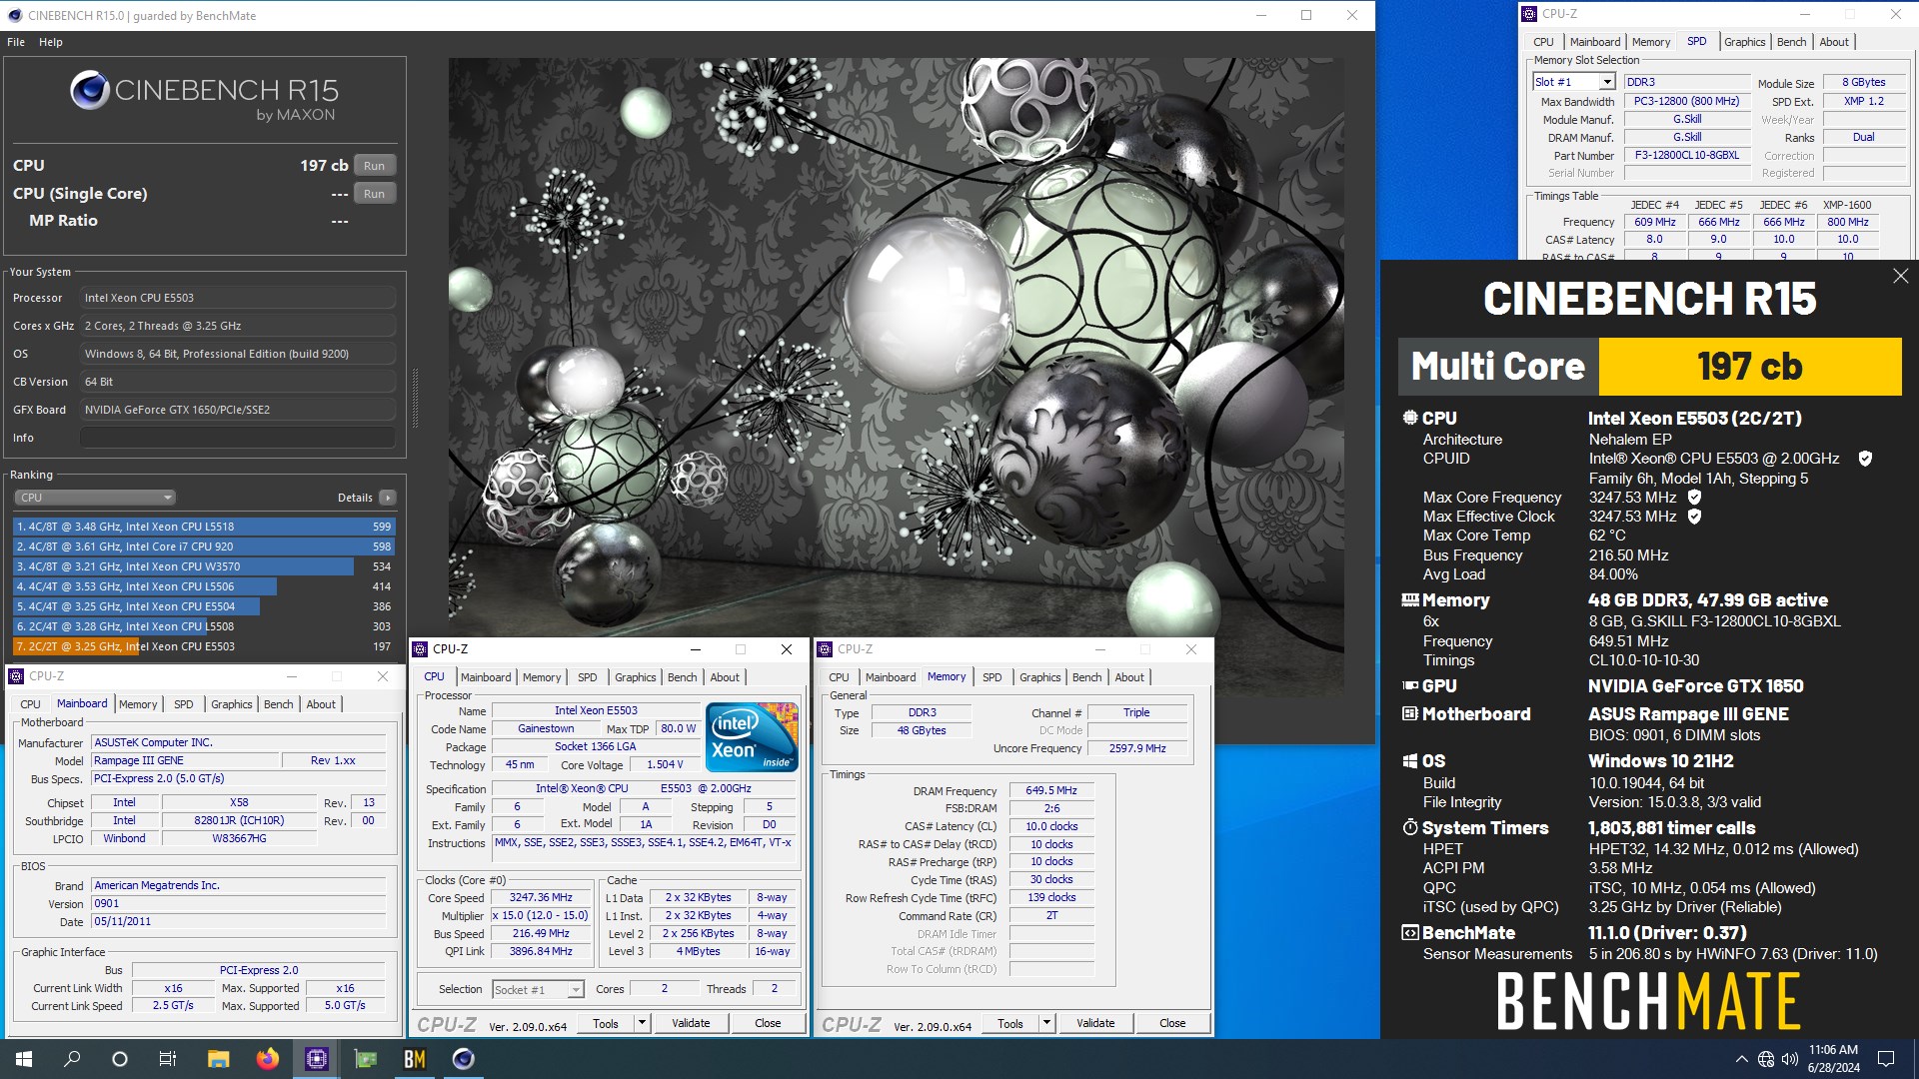
Task: Switch to SPD tab in CPU-Z Memory window
Action: 991,677
